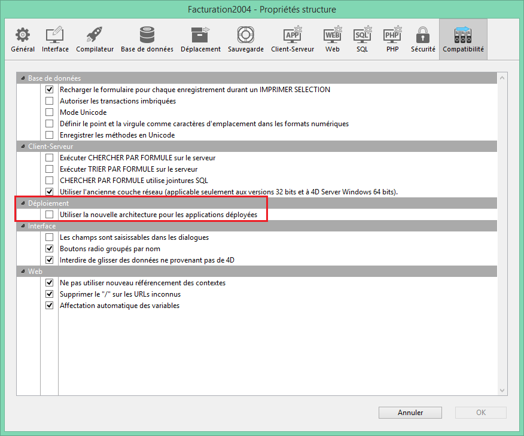Viewport: 524px width, 436px height.
Task: Click scrollbar up arrow in options list
Action: tap(502, 78)
